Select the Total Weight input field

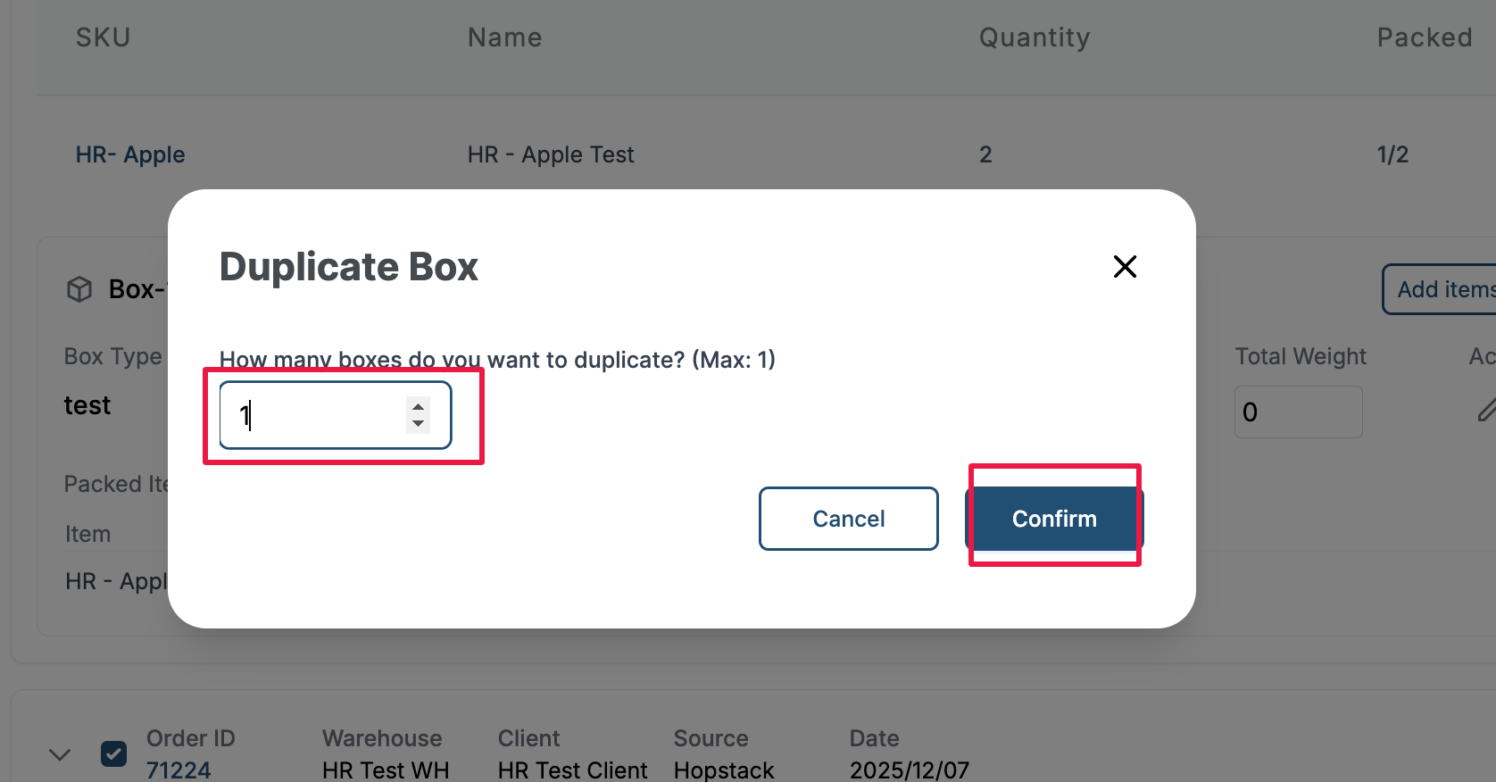tap(1298, 412)
